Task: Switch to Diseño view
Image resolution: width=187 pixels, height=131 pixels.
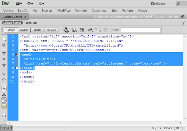Action: tap(37, 30)
